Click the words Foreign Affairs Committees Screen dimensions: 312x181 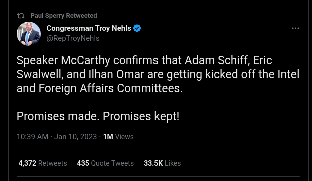(x=110, y=88)
